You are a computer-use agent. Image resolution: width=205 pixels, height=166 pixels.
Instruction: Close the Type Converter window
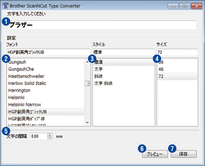tap(196, 6)
